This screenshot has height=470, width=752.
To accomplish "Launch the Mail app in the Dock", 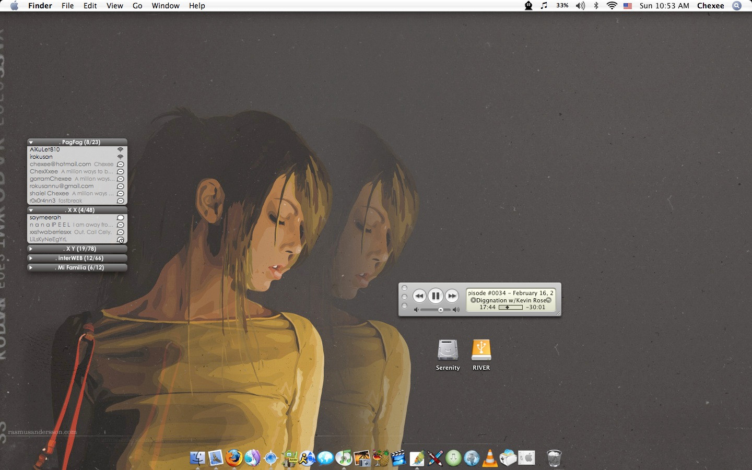I will pyautogui.click(x=216, y=458).
